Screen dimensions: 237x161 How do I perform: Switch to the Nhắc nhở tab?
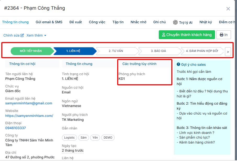(x=138, y=22)
